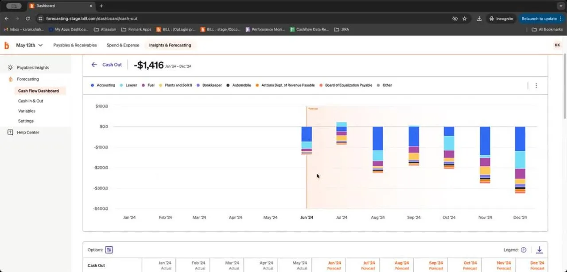The height and width of the screenshot is (272, 567).
Task: Toggle Board of Equalization Payable legend
Action: tap(346, 85)
